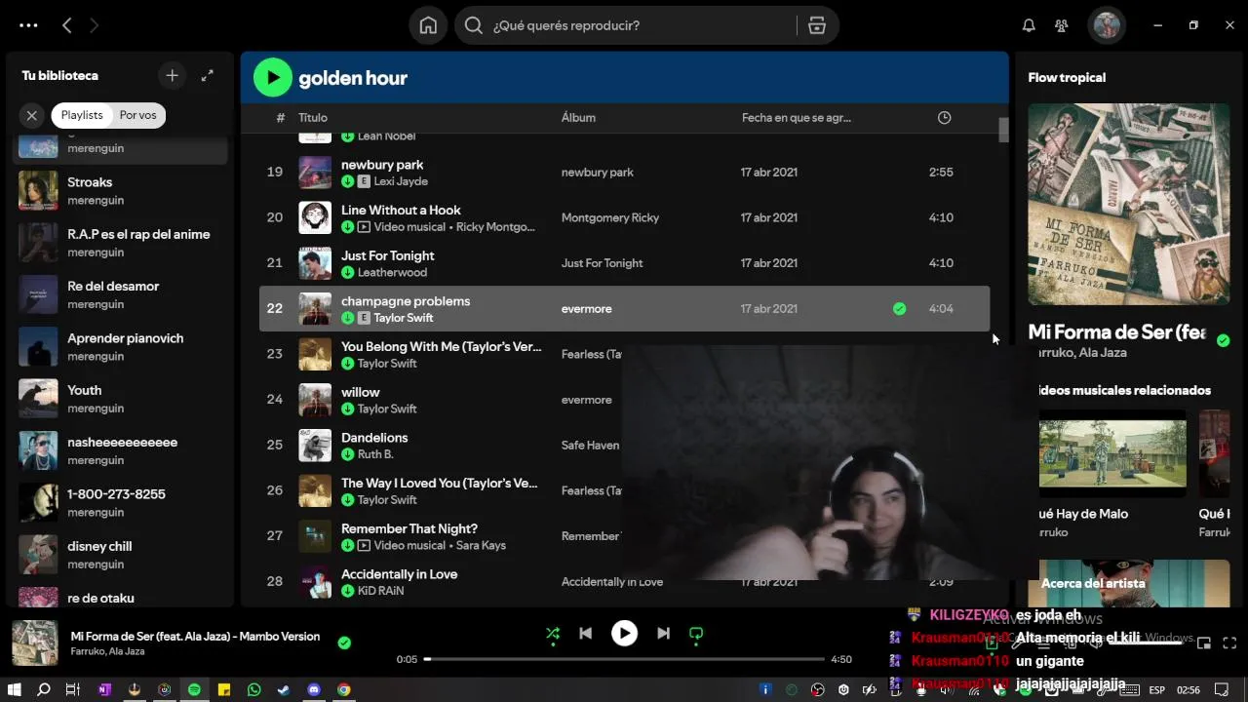
Task: Open evermore album link for champagne problems
Action: [587, 308]
